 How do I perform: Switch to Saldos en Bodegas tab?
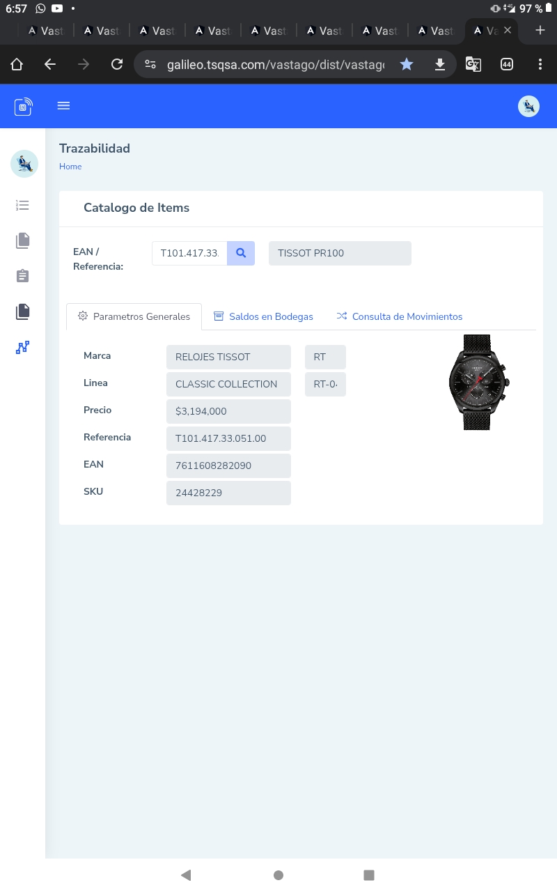pyautogui.click(x=263, y=316)
